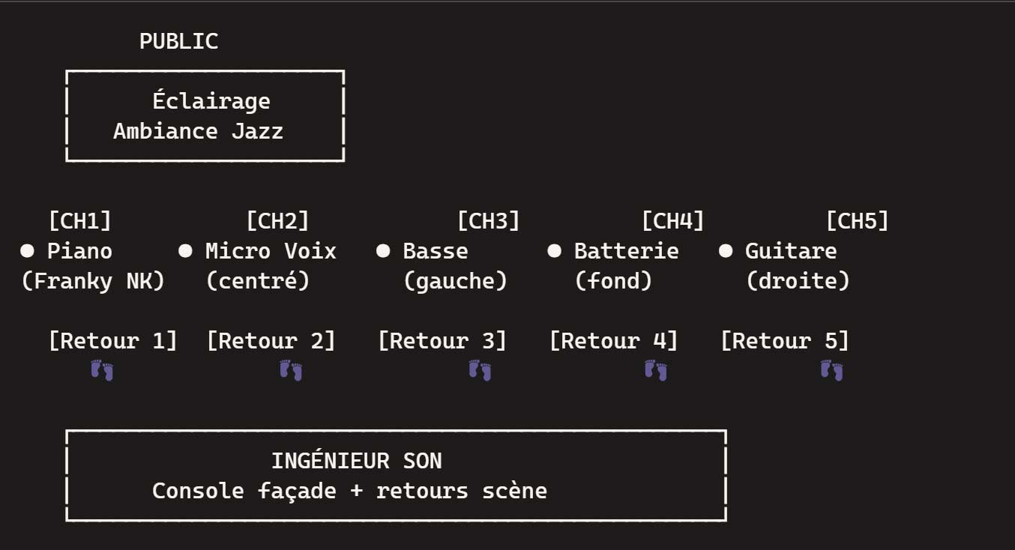This screenshot has height=550, width=1015.
Task: Click the footprints icon under Retour 2
Action: pyautogui.click(x=291, y=370)
